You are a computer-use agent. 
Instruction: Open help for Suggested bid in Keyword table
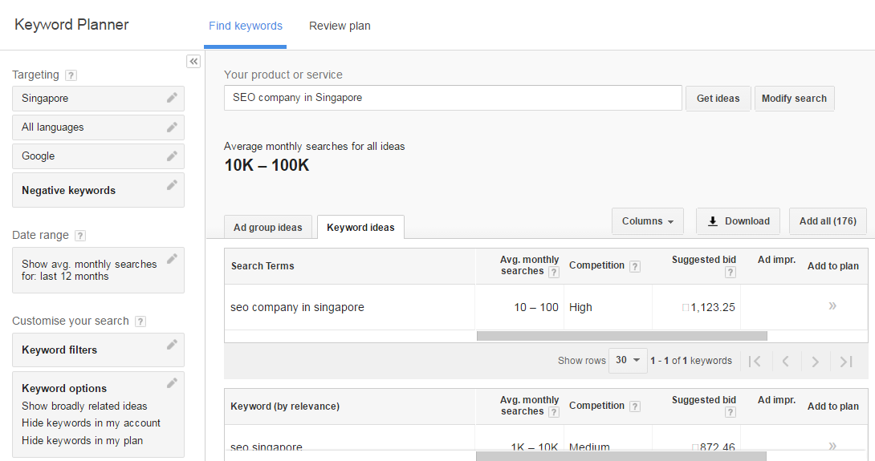click(x=731, y=412)
